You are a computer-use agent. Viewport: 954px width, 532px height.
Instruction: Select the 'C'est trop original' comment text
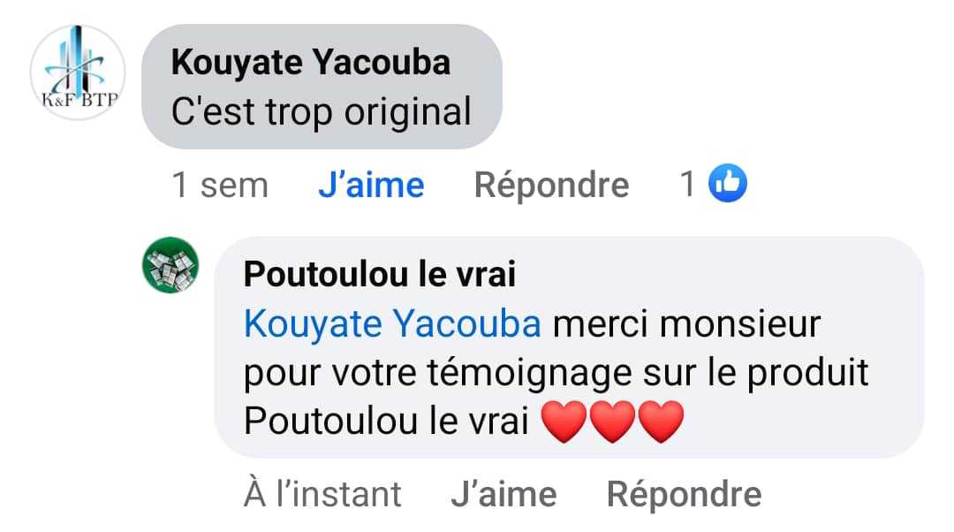(x=322, y=112)
